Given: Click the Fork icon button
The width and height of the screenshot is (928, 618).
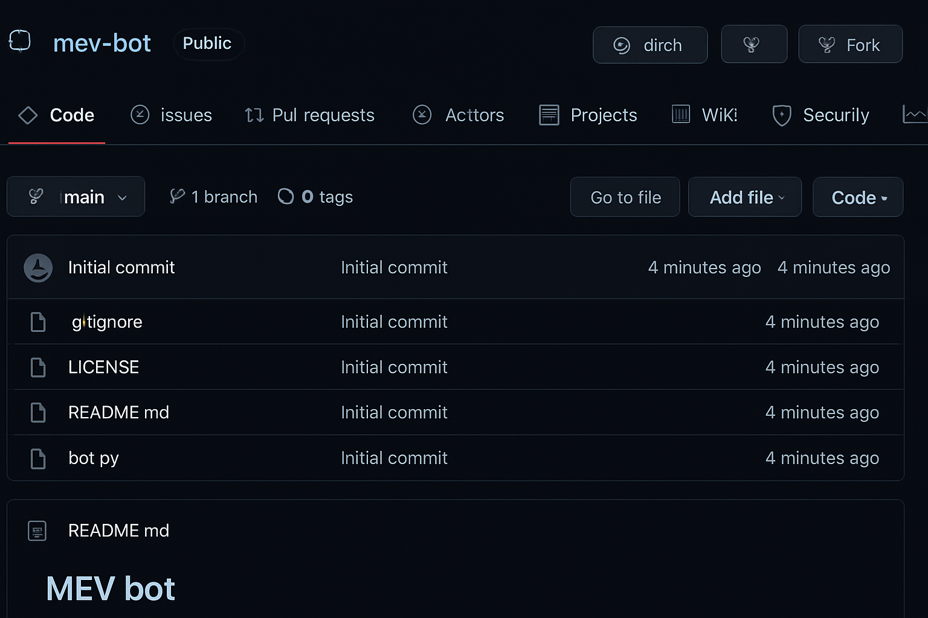Looking at the screenshot, I should pyautogui.click(x=827, y=44).
